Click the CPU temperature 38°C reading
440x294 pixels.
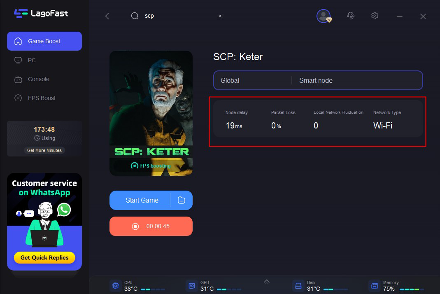point(131,289)
